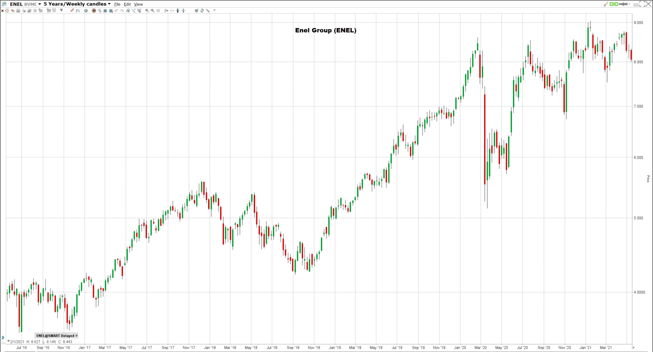Open the ENEL BVME symbol dropdown arrow
The image size is (653, 352).
click(40, 4)
